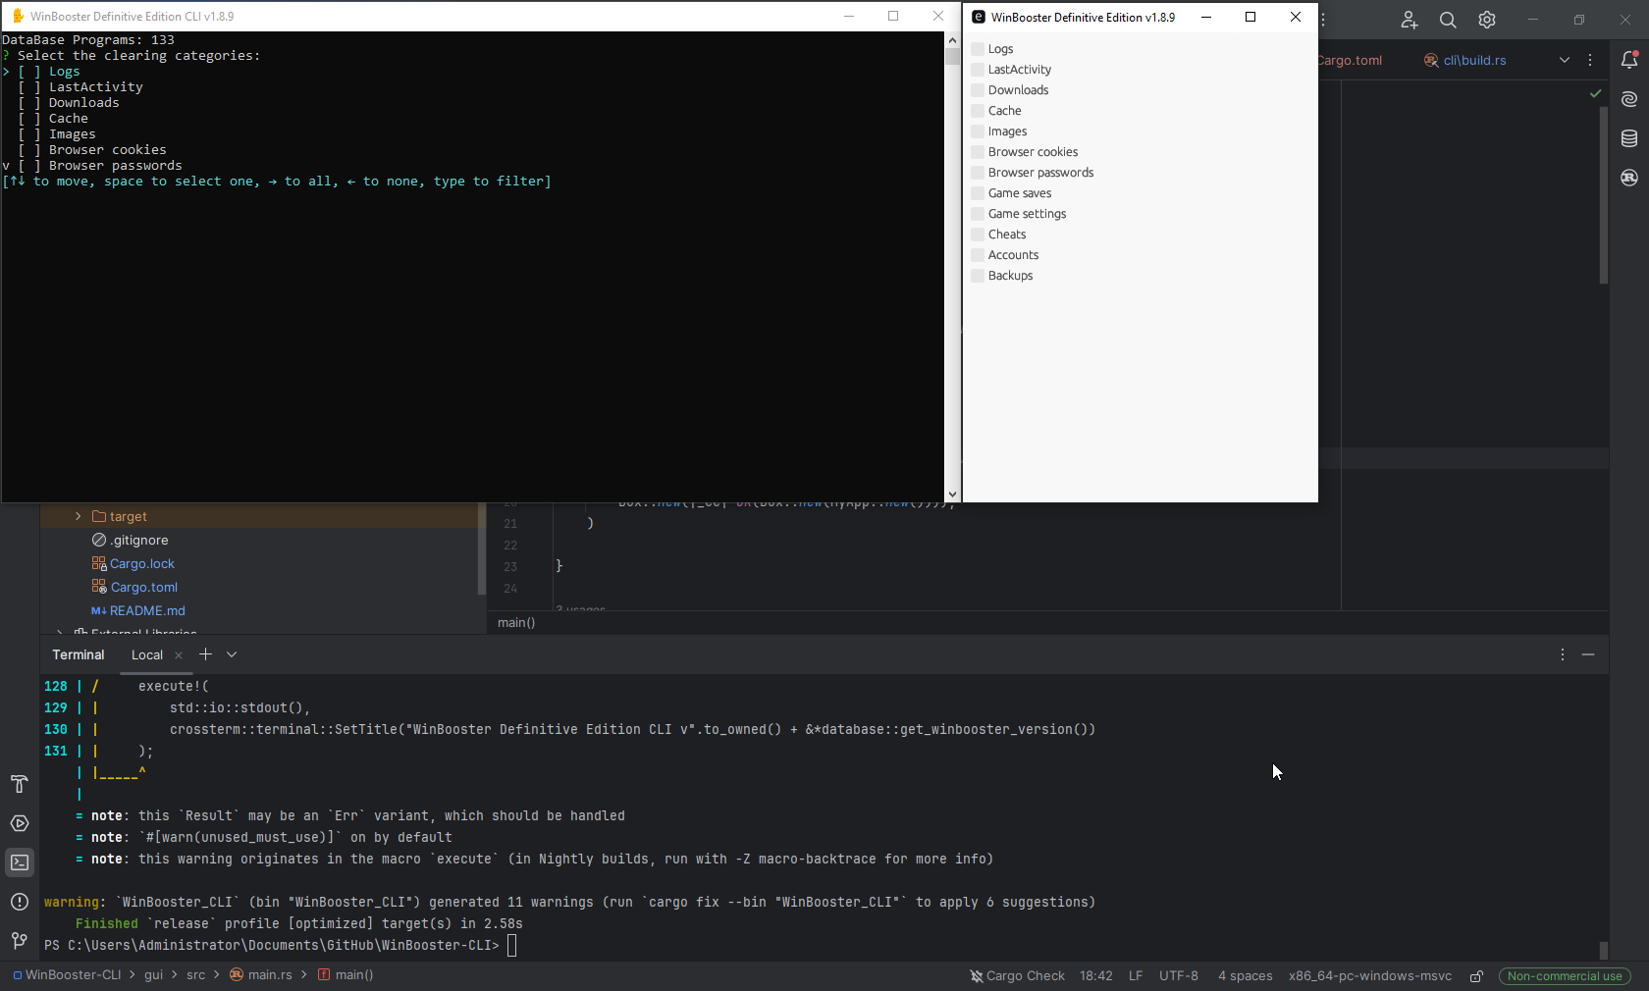1649x991 pixels.
Task: Open IDE settings gear icon
Action: 1487,20
